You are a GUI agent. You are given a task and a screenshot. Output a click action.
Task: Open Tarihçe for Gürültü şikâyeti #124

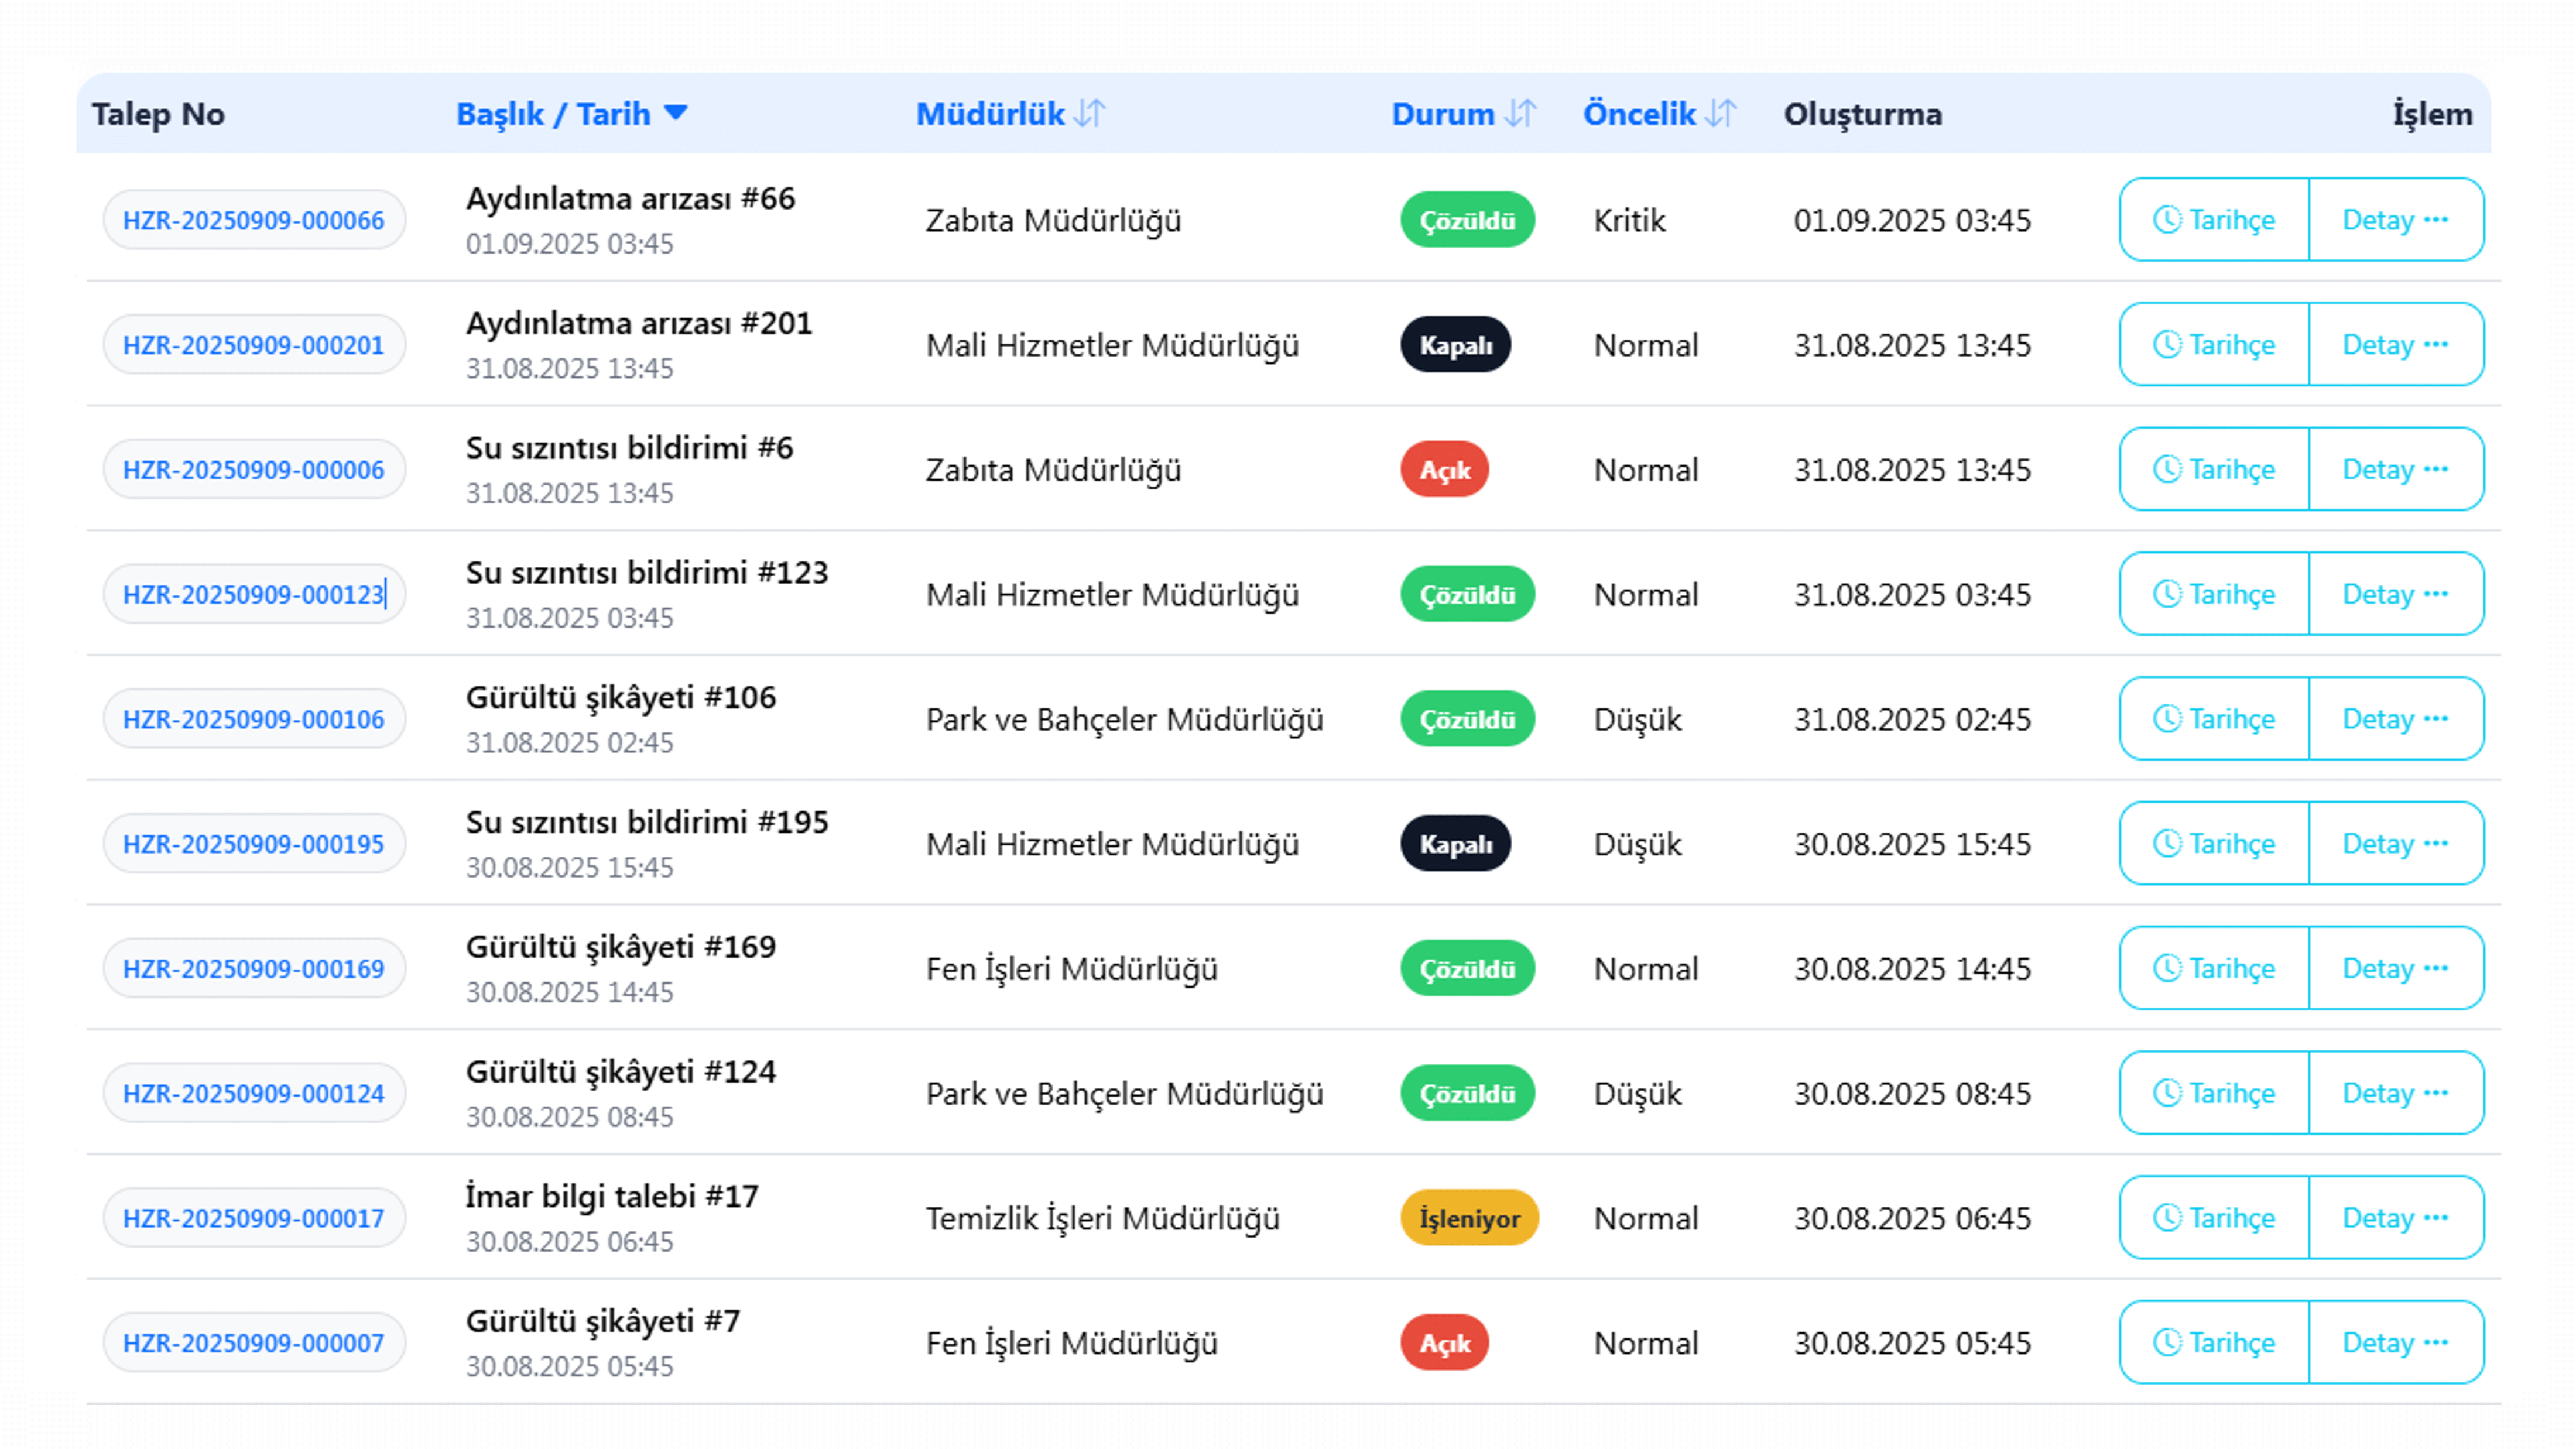click(2213, 1093)
